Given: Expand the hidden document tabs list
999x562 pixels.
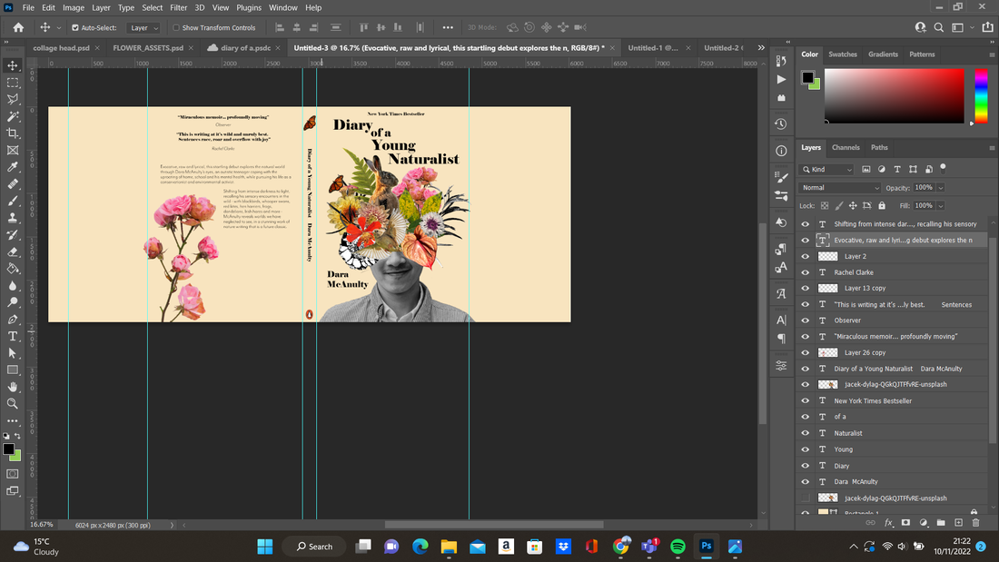Looking at the screenshot, I should pyautogui.click(x=761, y=48).
